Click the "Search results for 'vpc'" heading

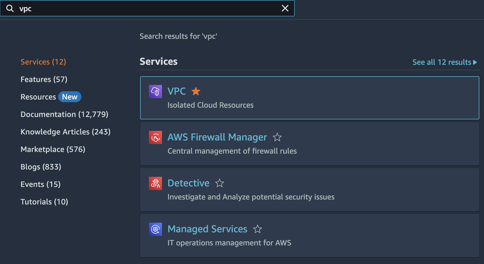[178, 36]
